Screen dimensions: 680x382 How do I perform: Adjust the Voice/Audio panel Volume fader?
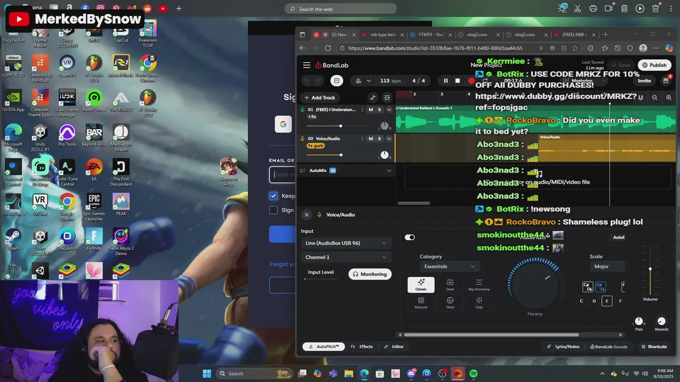[x=650, y=269]
